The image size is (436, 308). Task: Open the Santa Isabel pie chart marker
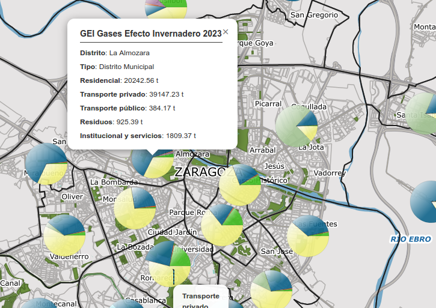425,113
